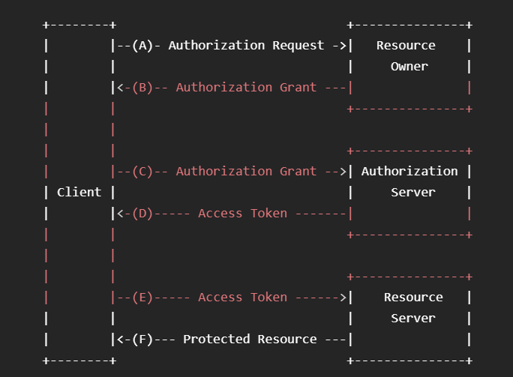
Task: Click the Client label text
Action: tap(79, 192)
